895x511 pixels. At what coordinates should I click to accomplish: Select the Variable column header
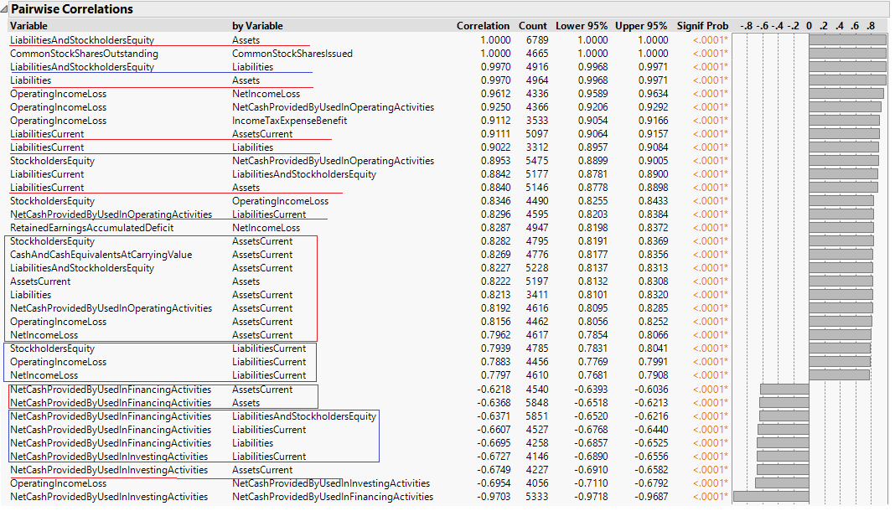coord(28,26)
